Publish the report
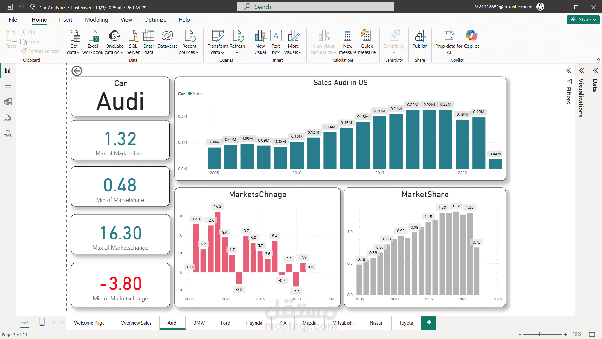This screenshot has width=602, height=339. point(420,39)
